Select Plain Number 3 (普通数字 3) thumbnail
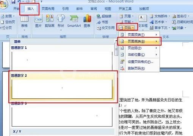The height and width of the screenshot is (136, 193). click(62, 114)
